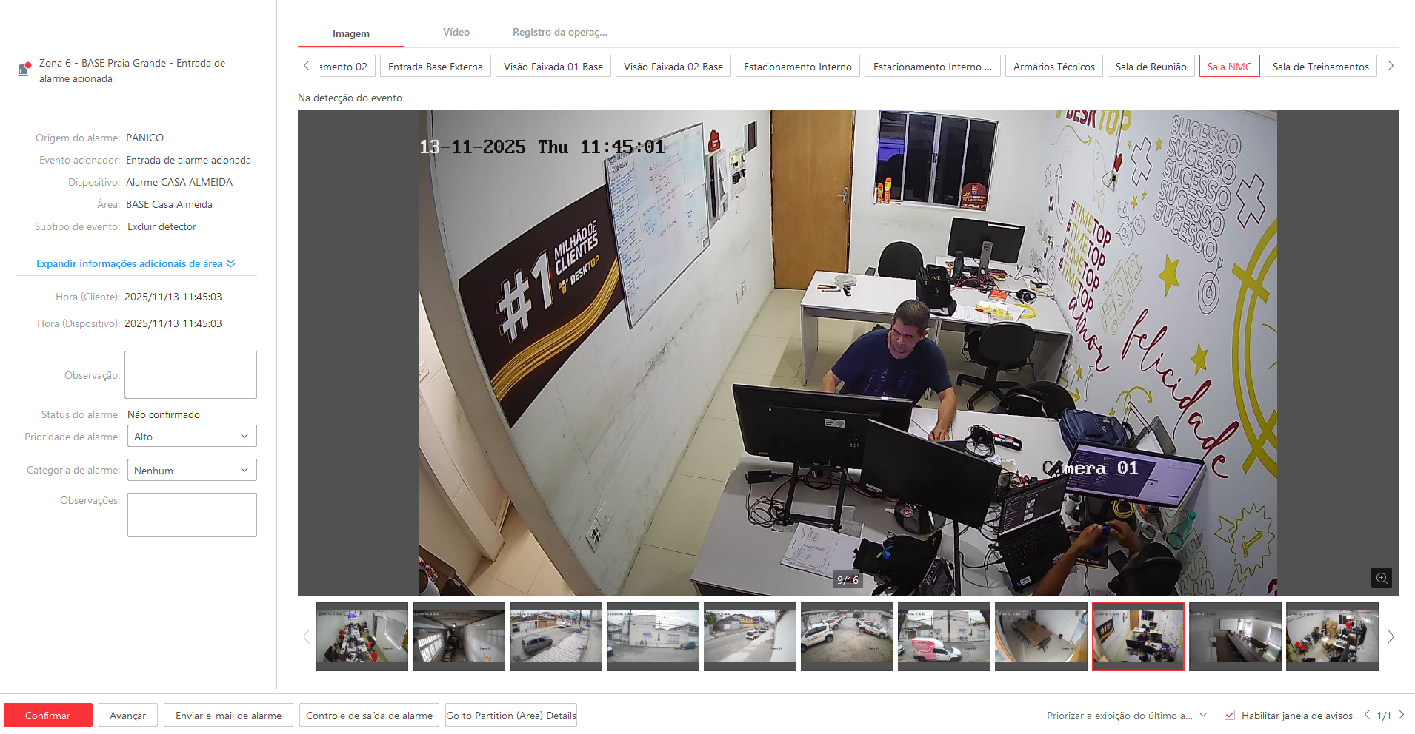Click into the Observação text field

click(x=190, y=375)
